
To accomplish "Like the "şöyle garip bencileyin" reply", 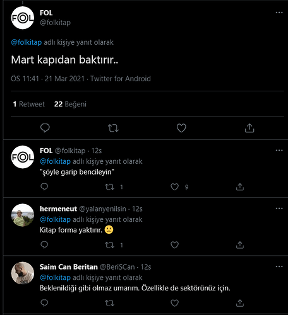I will pyautogui.click(x=174, y=186).
